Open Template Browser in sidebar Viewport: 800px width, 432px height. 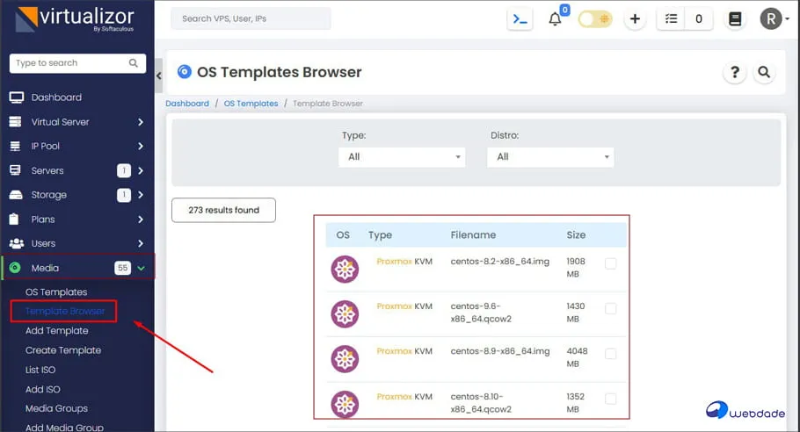tap(65, 311)
